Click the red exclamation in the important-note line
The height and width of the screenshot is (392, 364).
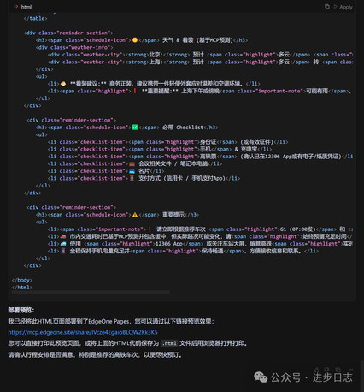click(150, 229)
